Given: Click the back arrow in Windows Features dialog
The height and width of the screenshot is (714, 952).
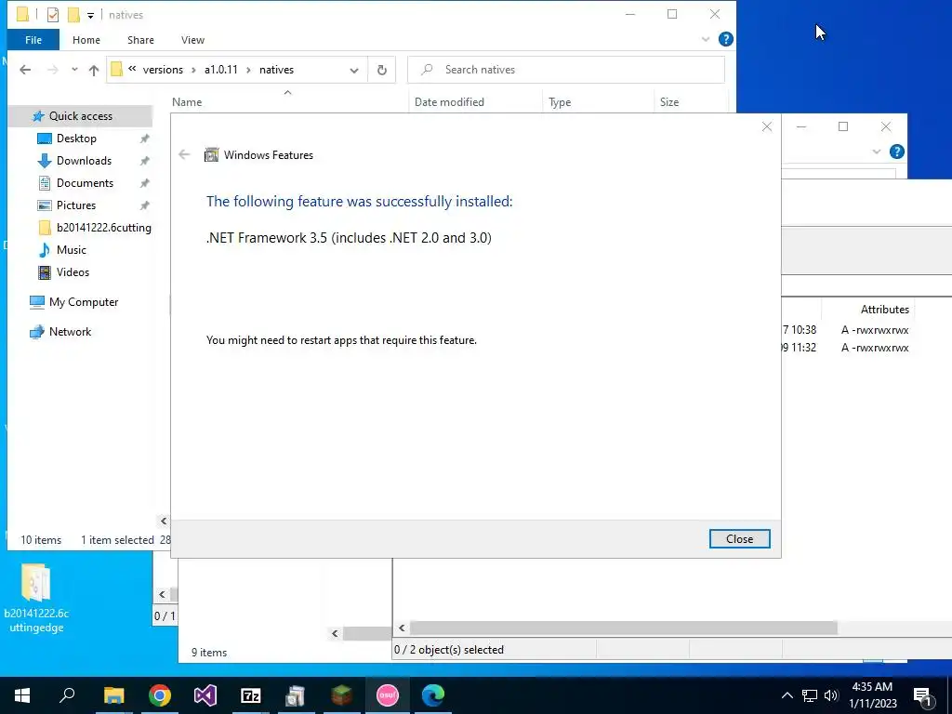Looking at the screenshot, I should click(185, 155).
